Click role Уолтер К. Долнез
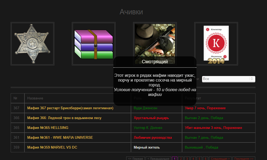Image resolution: width=267 pixels, height=160 pixels. (x=148, y=128)
